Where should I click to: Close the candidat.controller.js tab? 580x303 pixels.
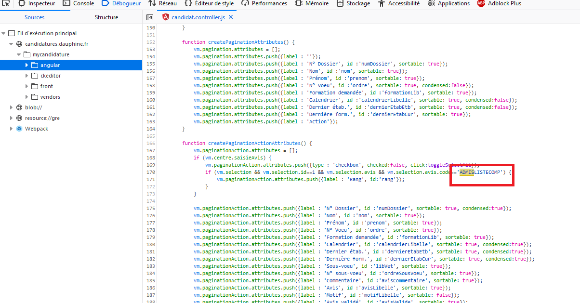(x=230, y=17)
